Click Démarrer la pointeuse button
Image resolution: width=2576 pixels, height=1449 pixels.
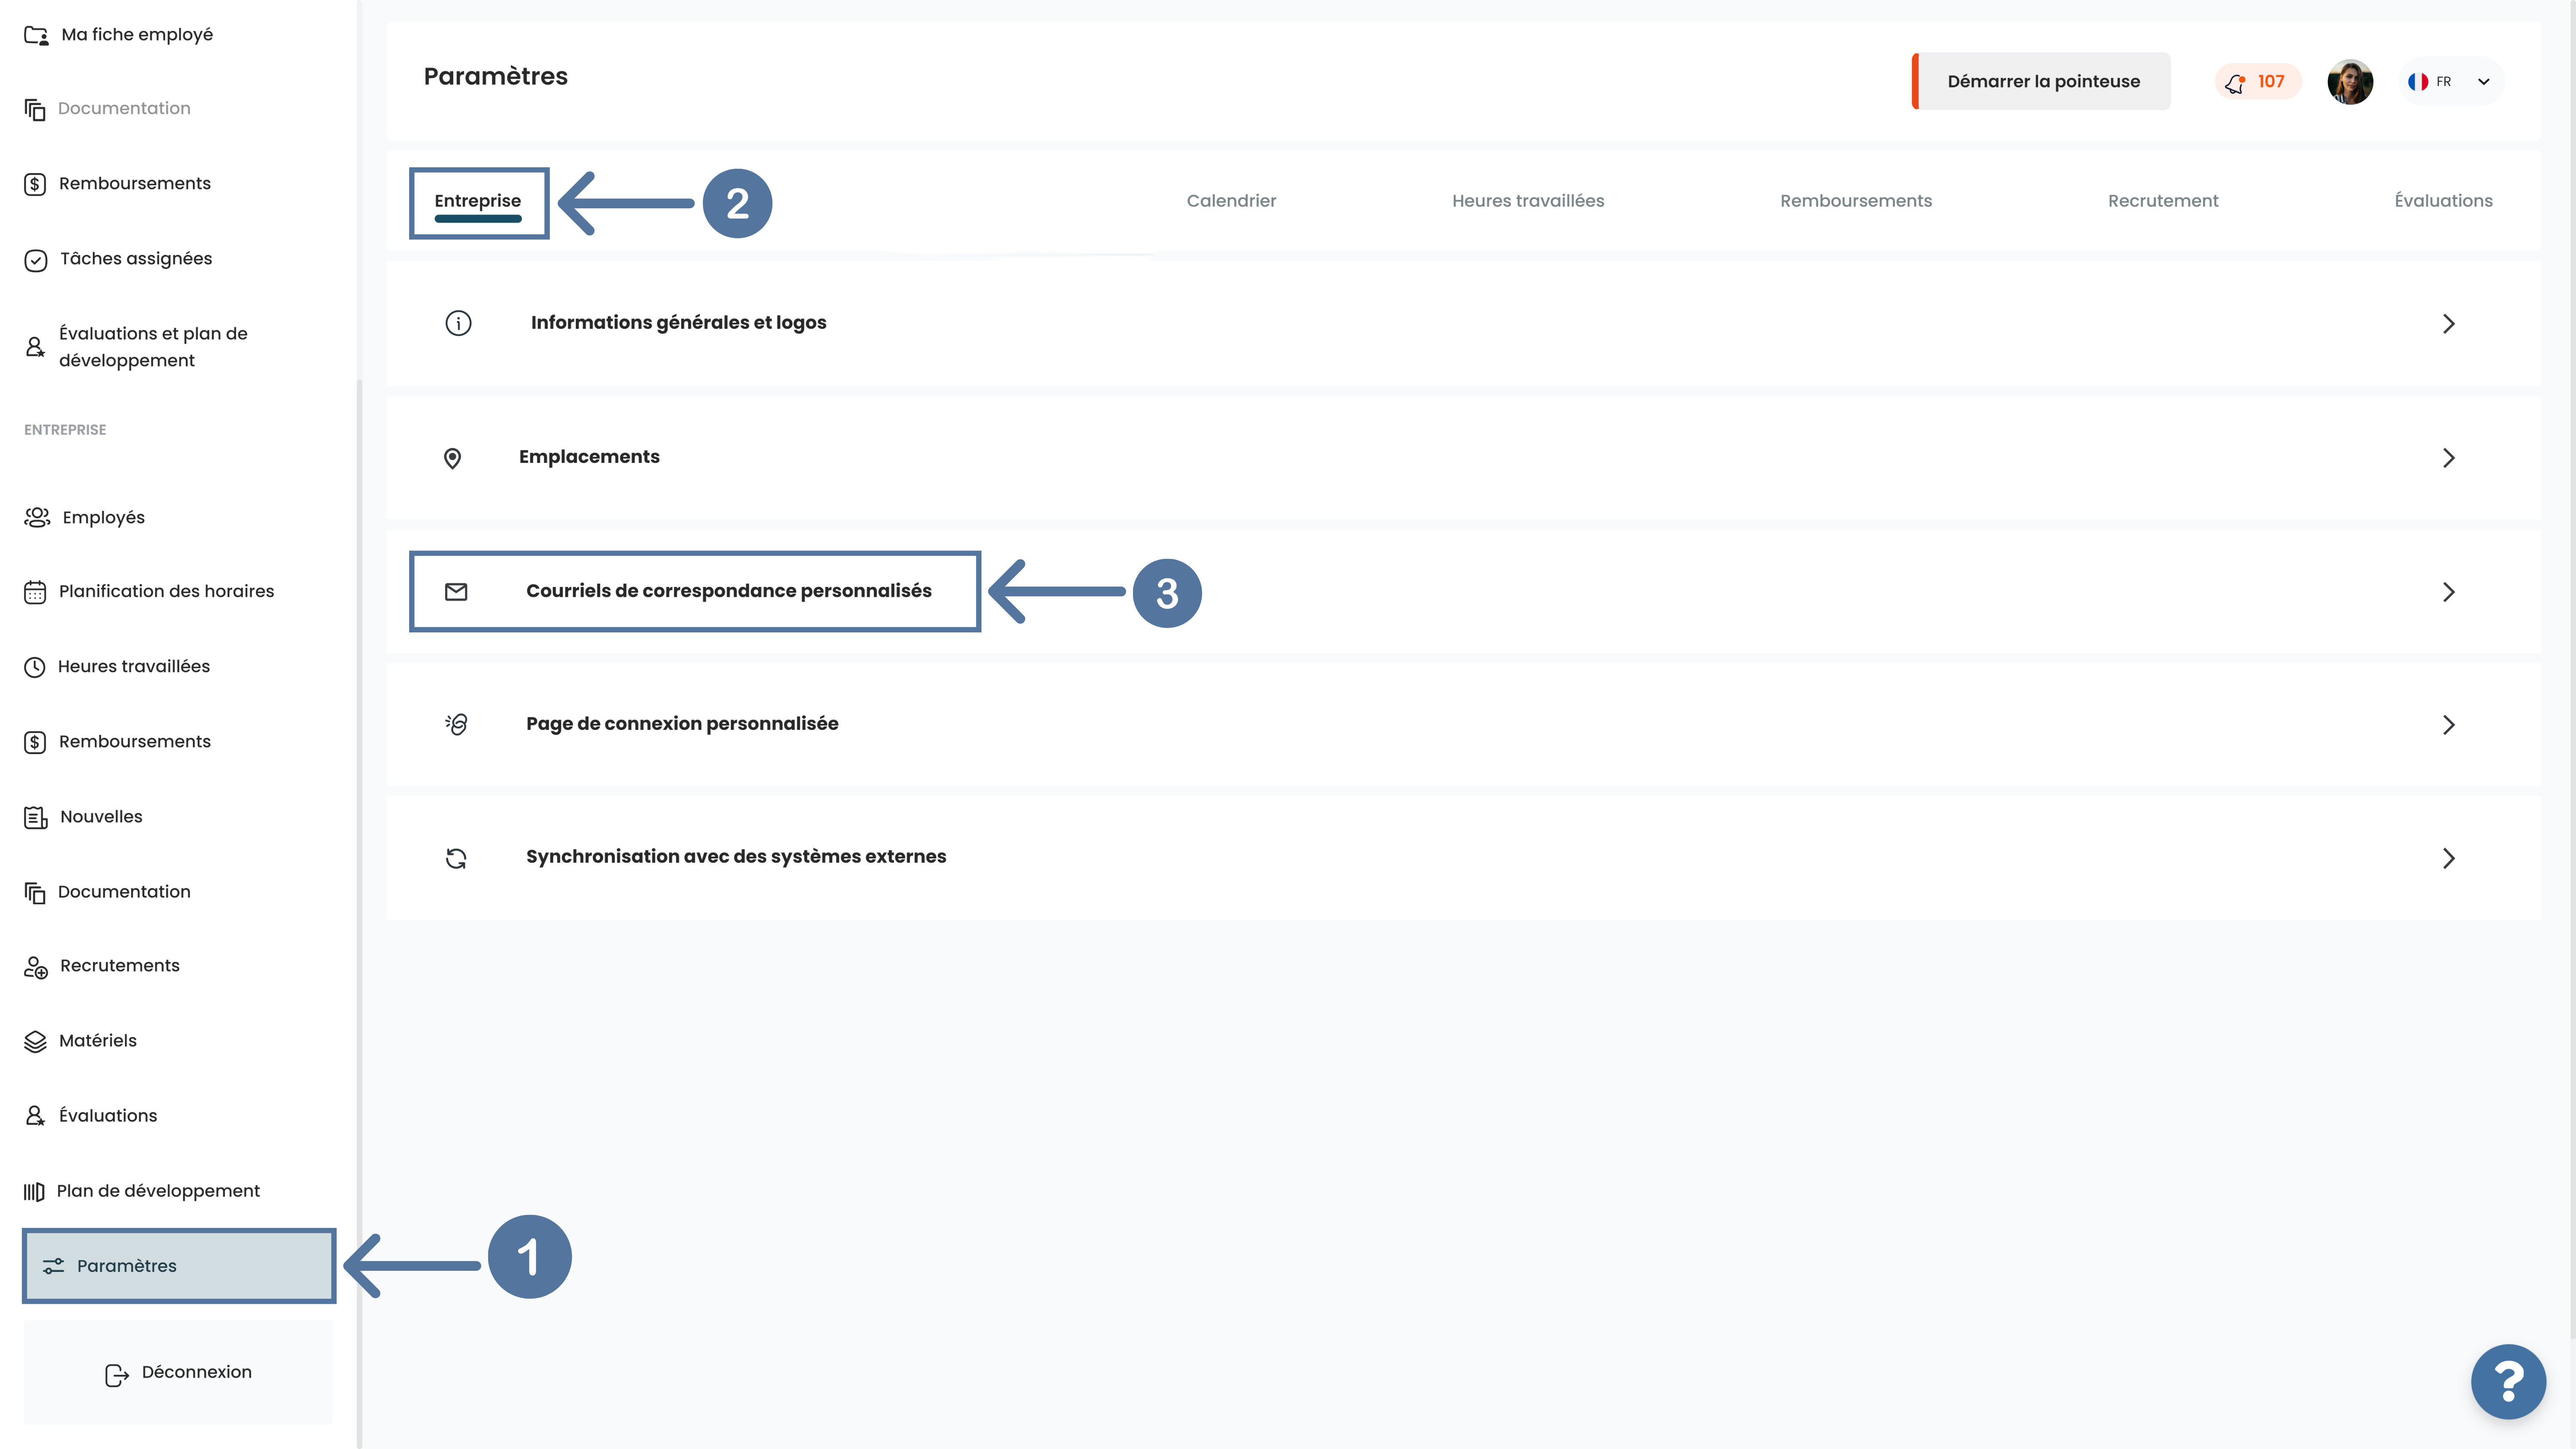(2041, 81)
